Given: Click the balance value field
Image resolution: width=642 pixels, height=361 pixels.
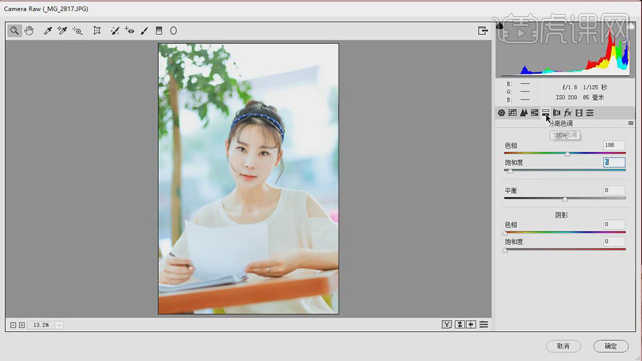Looking at the screenshot, I should [614, 190].
